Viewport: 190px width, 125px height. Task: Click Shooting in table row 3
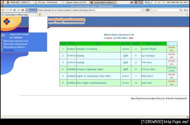point(80,62)
